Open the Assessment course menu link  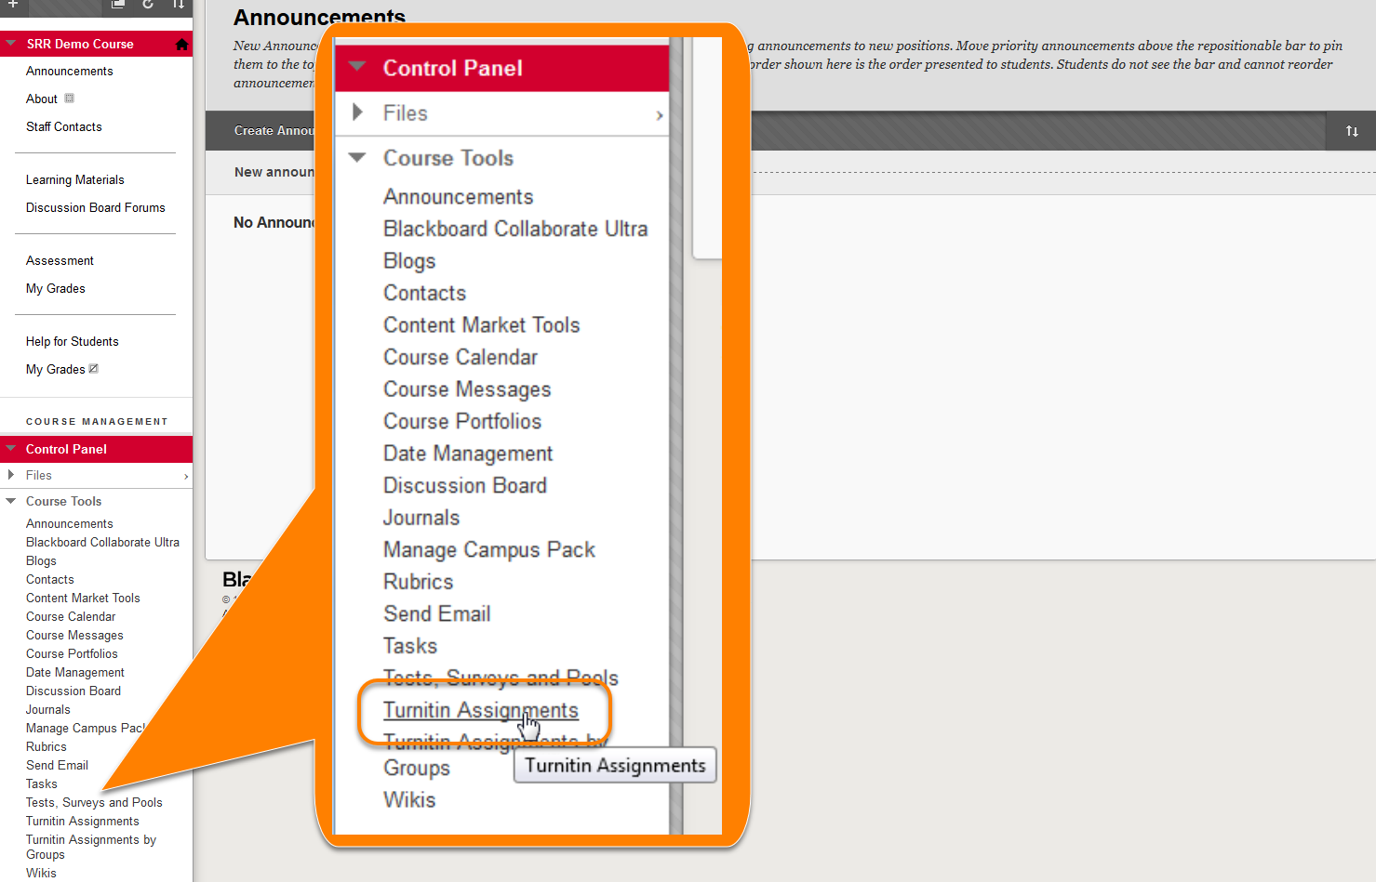60,260
